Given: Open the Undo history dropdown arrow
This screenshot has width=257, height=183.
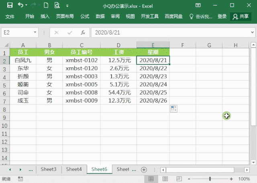Looking at the screenshot, I should click(x=26, y=5).
